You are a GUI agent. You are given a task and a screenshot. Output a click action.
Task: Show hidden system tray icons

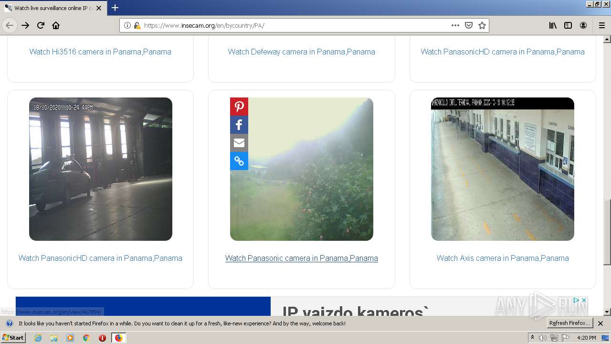532,338
